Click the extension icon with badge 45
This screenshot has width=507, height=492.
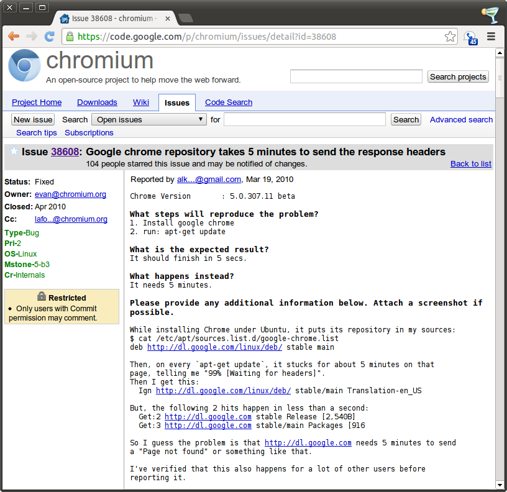[x=470, y=37]
